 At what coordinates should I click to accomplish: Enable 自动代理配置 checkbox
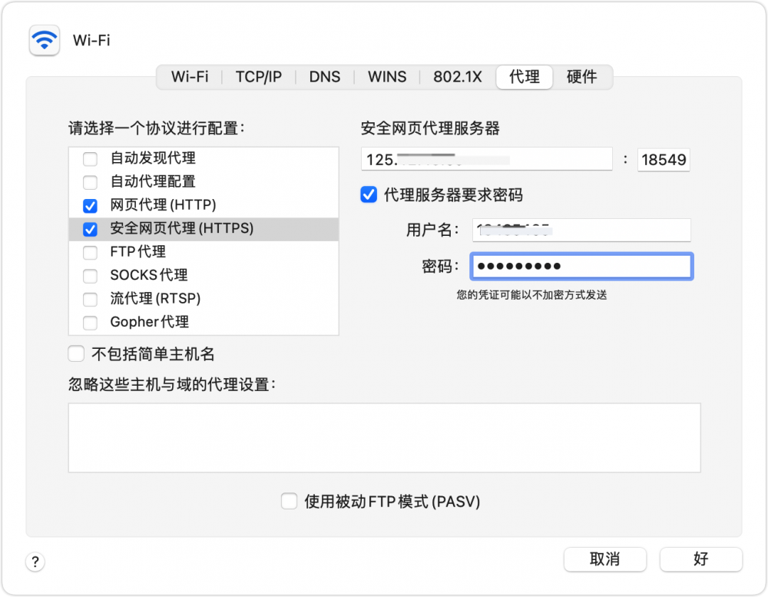click(90, 182)
